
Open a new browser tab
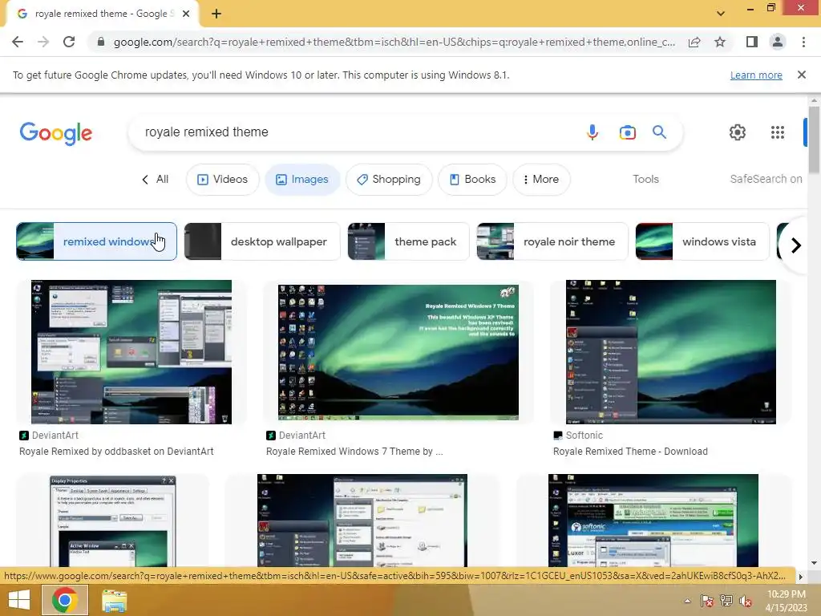point(216,14)
